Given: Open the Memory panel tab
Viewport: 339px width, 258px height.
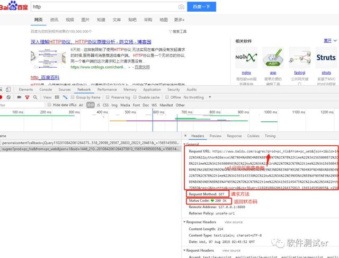Looking at the screenshot, I should coord(130,90).
